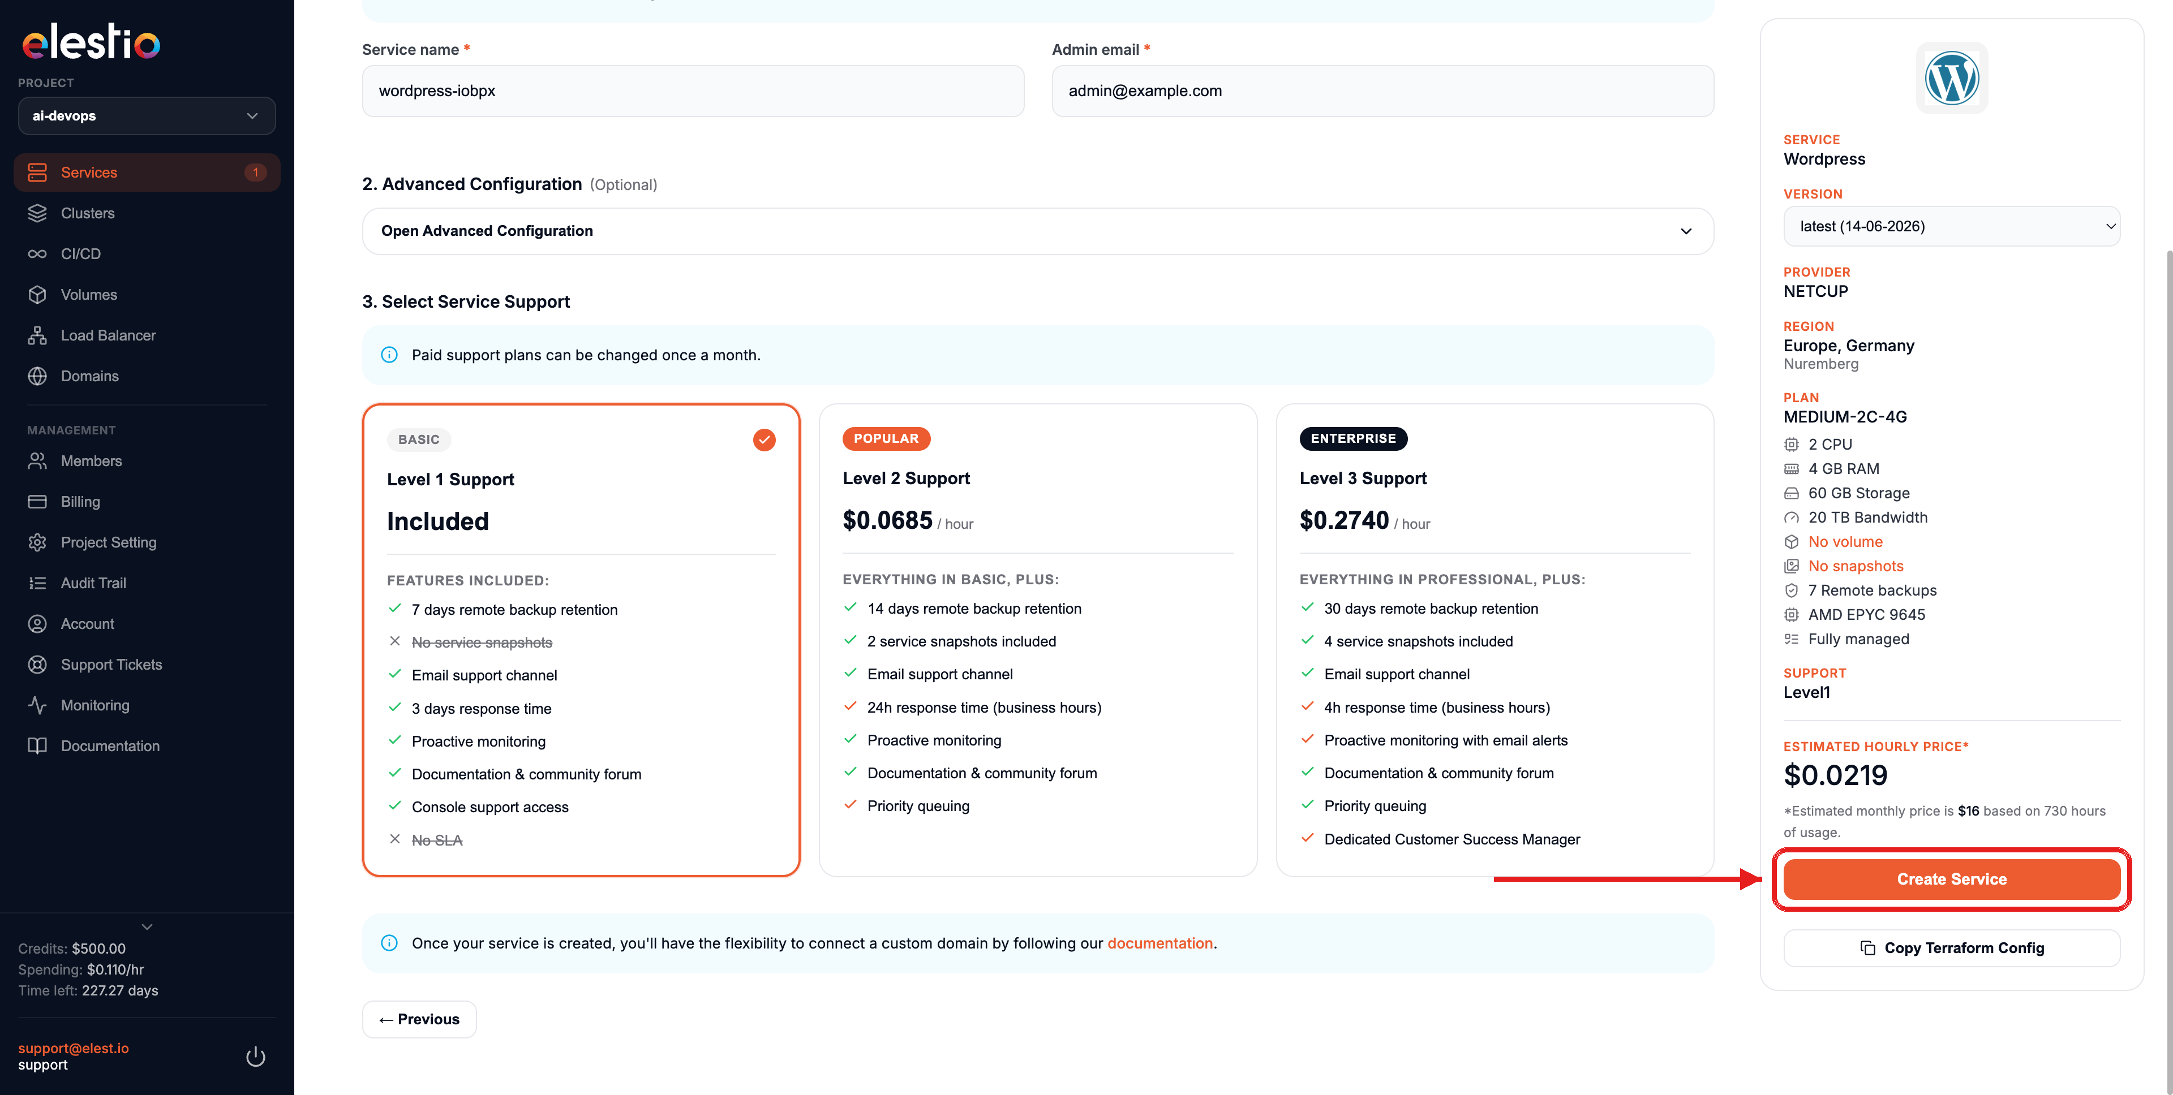
Task: Open CI/CD section
Action: pyautogui.click(x=147, y=254)
